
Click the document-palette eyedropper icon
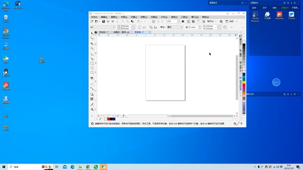100,119
